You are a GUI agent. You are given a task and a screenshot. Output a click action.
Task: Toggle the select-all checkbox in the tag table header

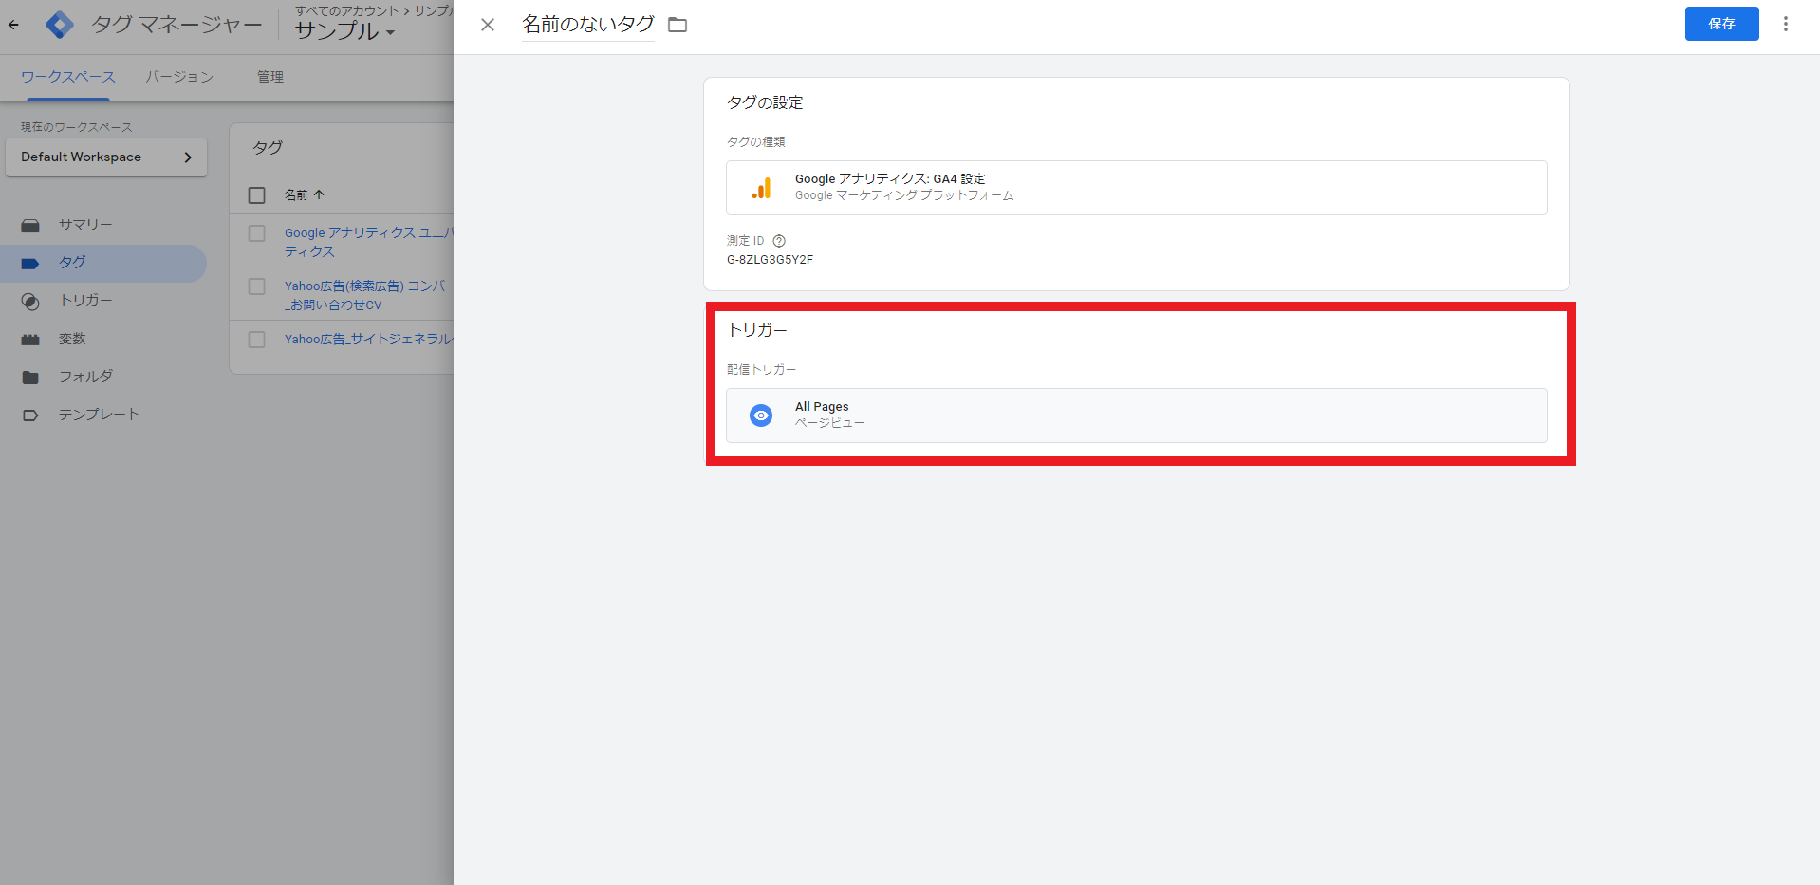pos(256,195)
